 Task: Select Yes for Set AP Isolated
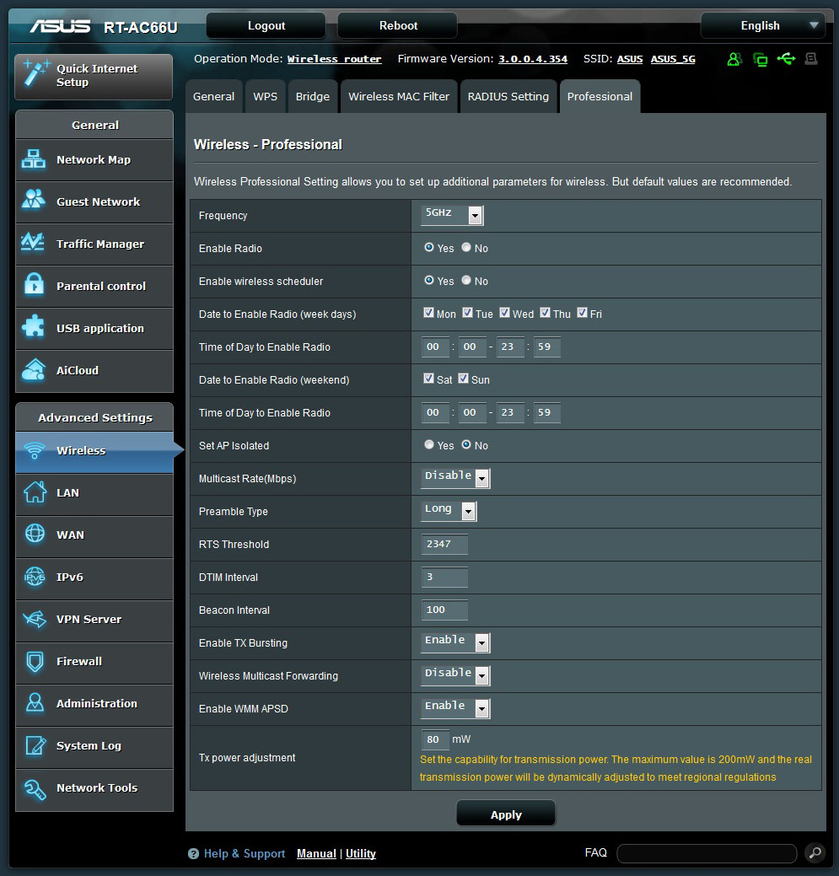[429, 444]
